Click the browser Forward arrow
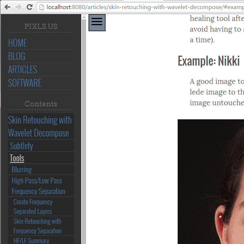This screenshot has height=244, width=244. pyautogui.click(x=18, y=7)
